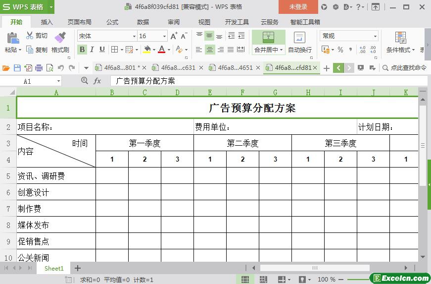Image resolution: width=431 pixels, height=284 pixels.
Task: Click the undo arrow icon
Action: pos(61,68)
